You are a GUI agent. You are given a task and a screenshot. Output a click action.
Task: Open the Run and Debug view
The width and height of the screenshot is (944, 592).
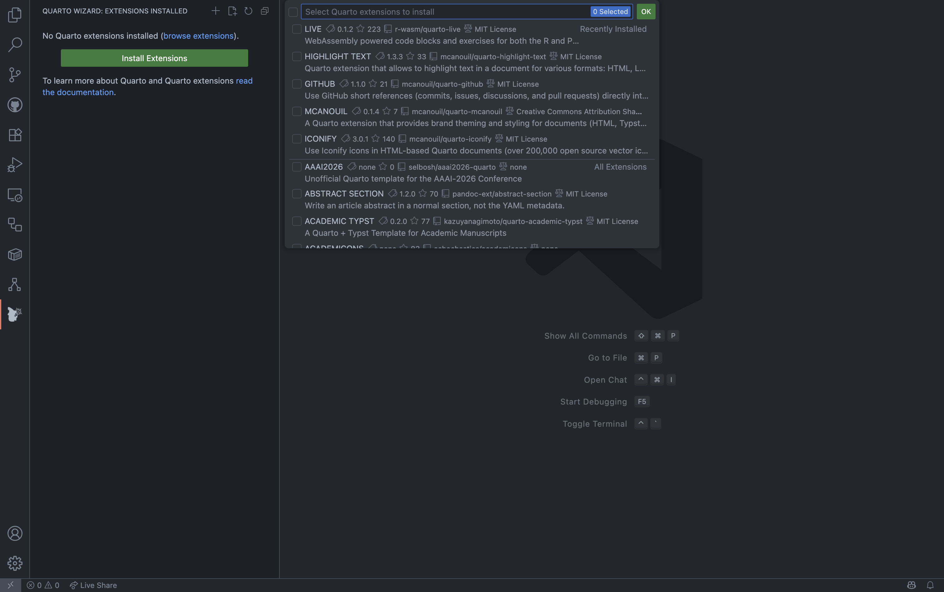(x=15, y=164)
